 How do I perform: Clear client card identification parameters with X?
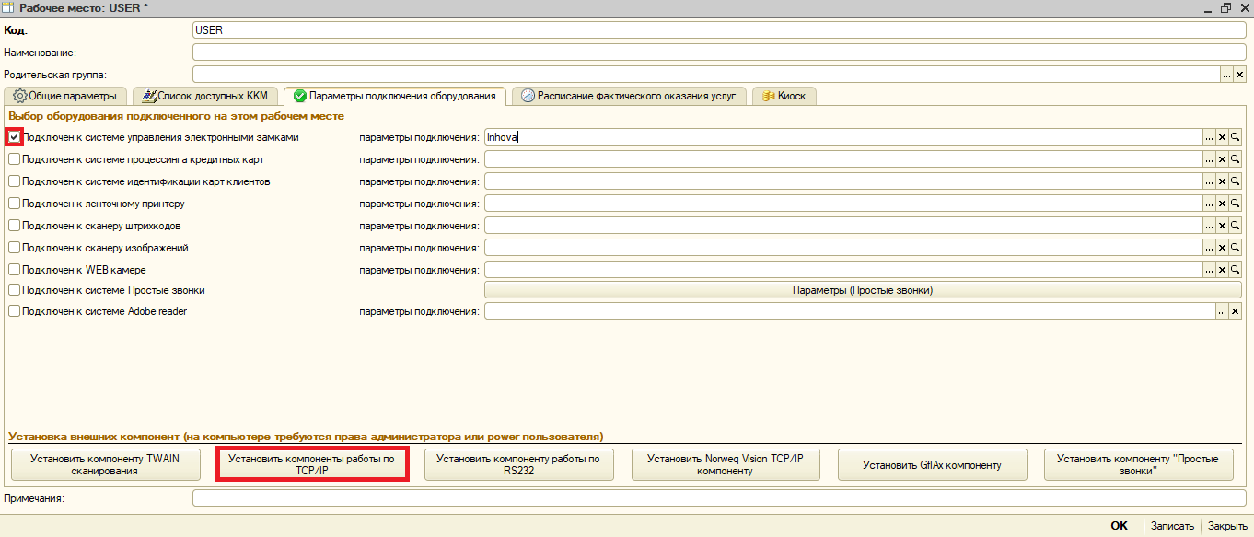click(x=1223, y=181)
